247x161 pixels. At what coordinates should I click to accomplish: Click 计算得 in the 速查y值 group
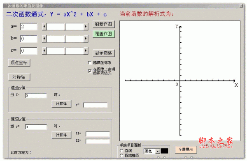[x=61, y=103]
